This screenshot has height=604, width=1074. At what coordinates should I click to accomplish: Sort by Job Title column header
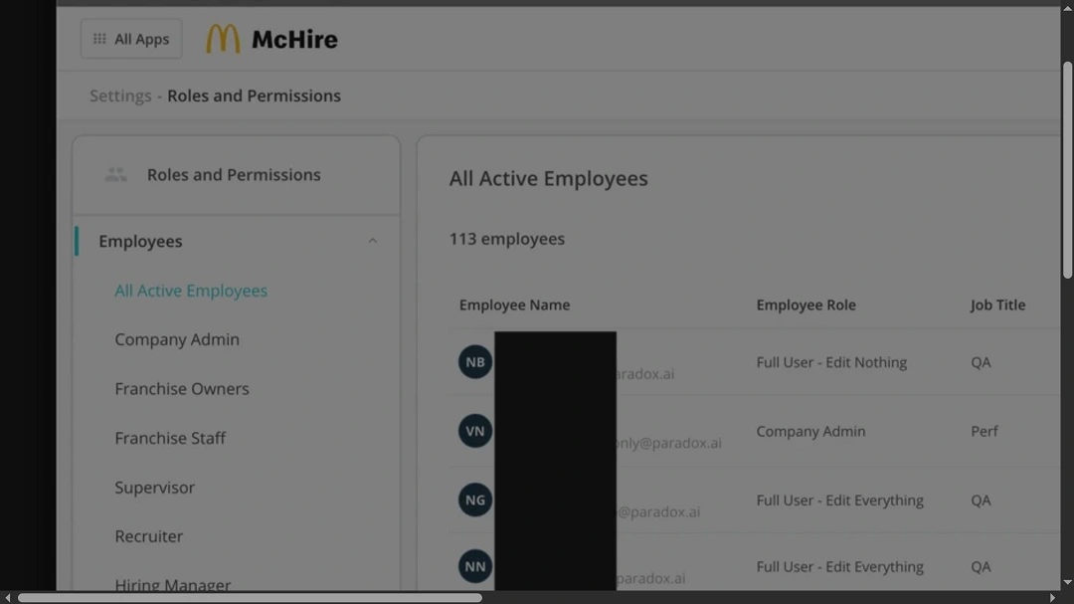997,305
